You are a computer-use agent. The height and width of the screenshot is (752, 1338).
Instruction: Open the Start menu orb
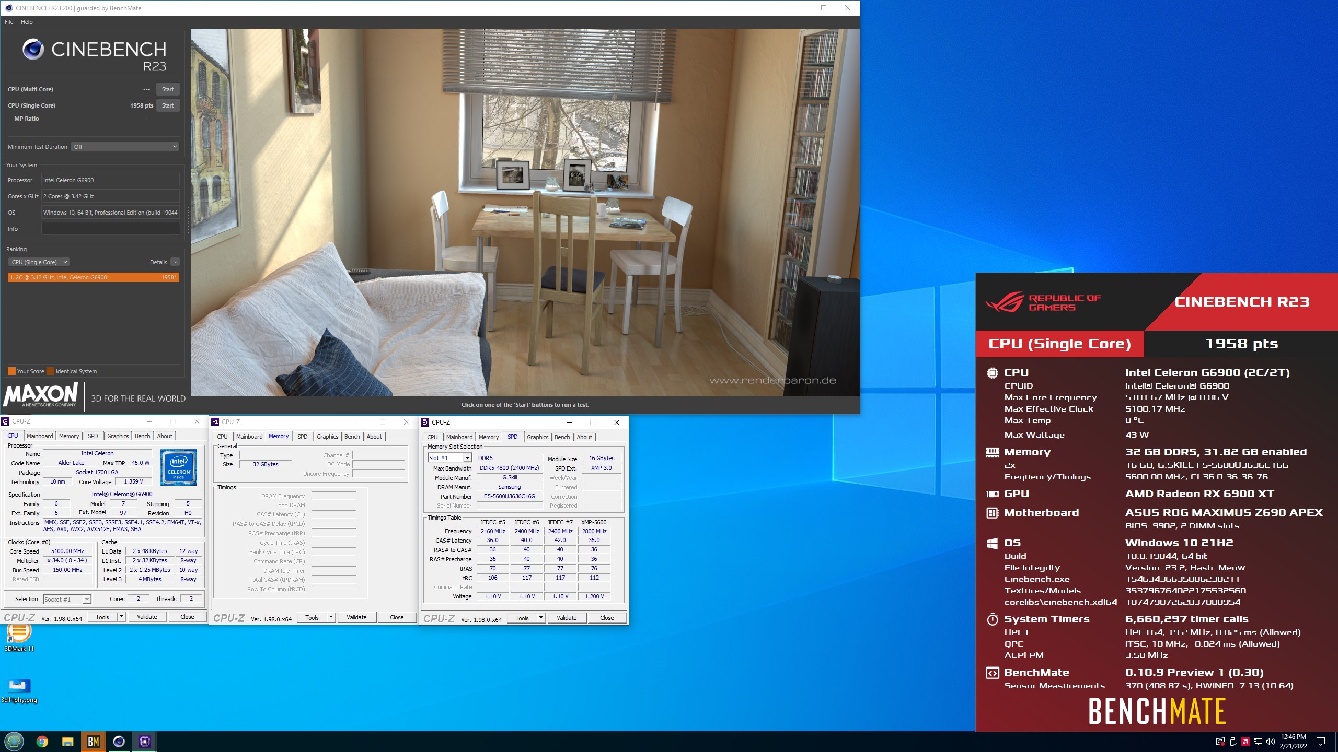(x=14, y=742)
